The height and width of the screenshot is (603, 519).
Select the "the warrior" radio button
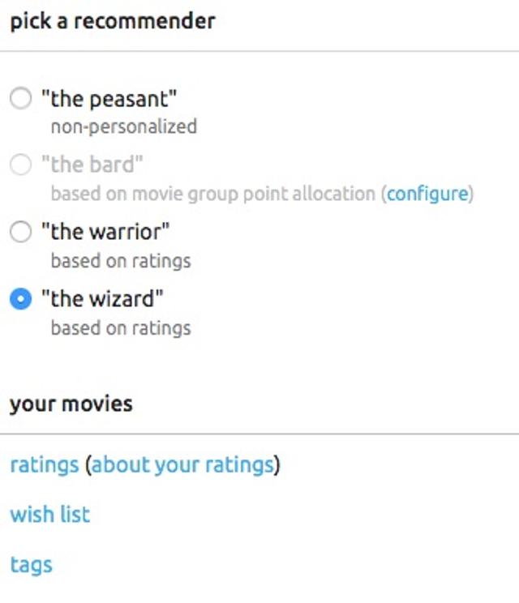point(20,233)
